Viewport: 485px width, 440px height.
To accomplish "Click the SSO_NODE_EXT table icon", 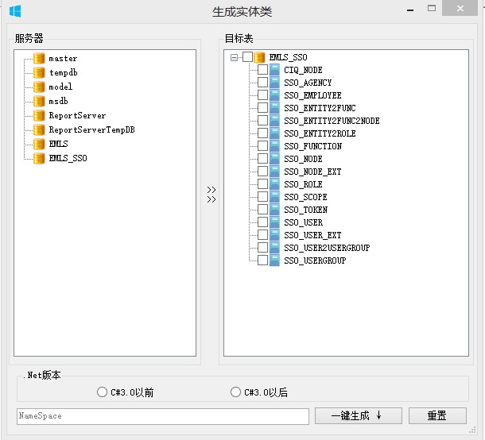I will coord(274,172).
